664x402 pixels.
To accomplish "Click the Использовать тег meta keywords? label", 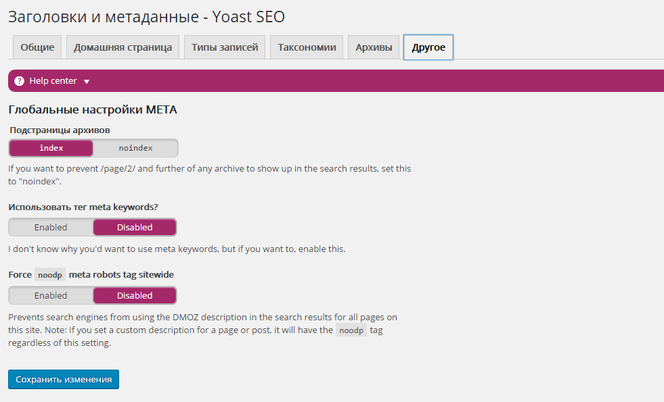I will coord(83,207).
